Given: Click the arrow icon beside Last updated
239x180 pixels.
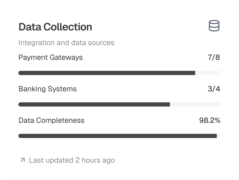Looking at the screenshot, I should (x=23, y=160).
